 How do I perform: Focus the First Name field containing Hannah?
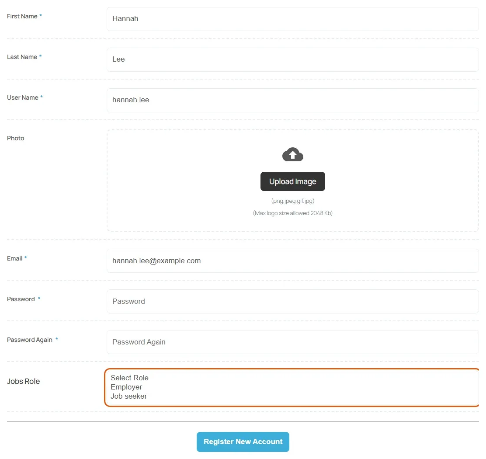[292, 19]
